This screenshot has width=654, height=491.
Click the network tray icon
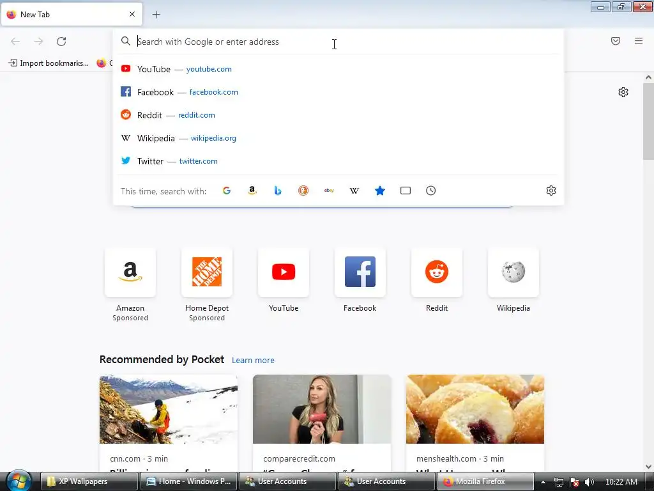[x=558, y=482]
